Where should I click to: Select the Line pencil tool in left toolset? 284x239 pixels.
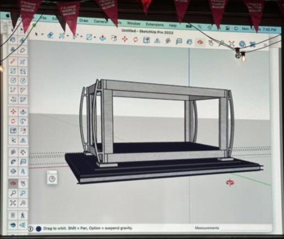13,61
